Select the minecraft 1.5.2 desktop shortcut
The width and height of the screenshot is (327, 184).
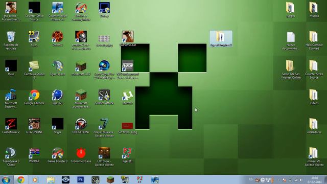pos(81,68)
